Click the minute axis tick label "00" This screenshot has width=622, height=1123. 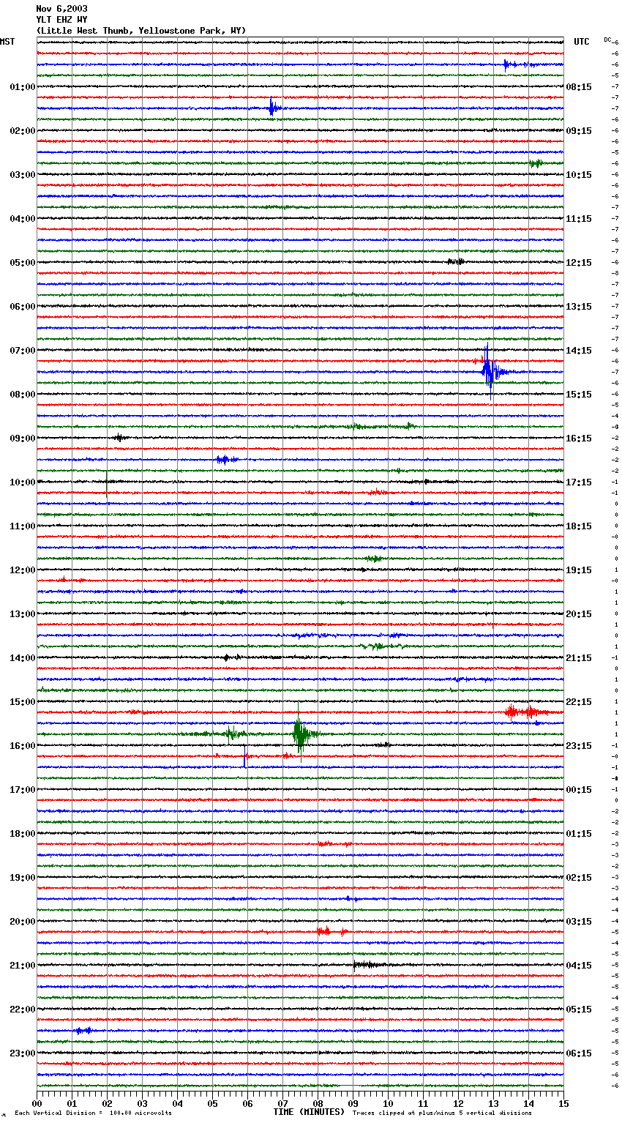(37, 1103)
